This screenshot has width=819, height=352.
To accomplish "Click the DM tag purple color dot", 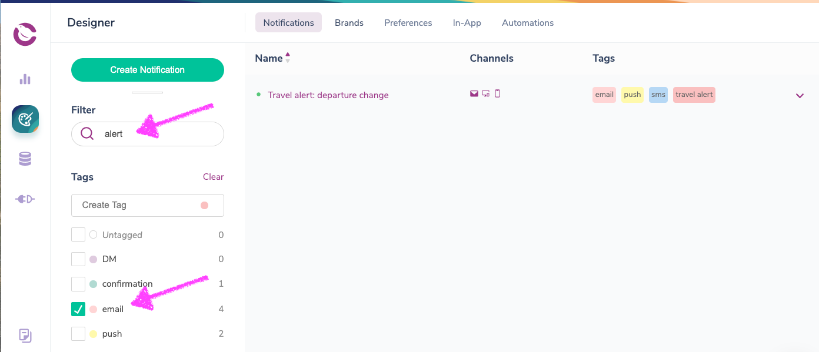I will coord(93,259).
